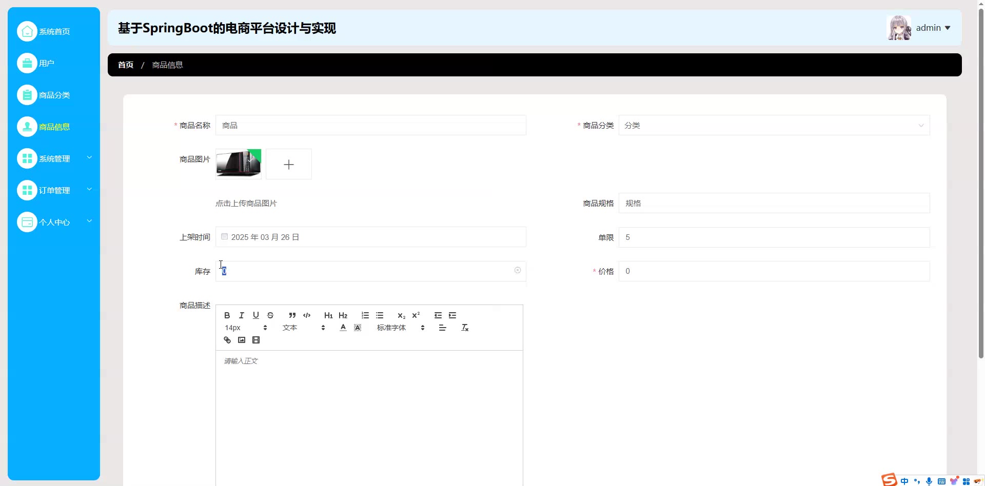The image size is (985, 486).
Task: Open the 商品分类 category select box
Action: [774, 125]
